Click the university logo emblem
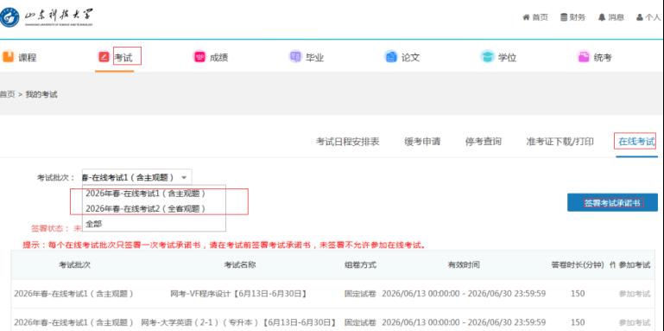Image resolution: width=664 pixels, height=331 pixels. [9, 18]
